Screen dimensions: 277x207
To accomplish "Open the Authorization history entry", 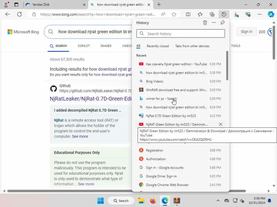I will (180, 159).
